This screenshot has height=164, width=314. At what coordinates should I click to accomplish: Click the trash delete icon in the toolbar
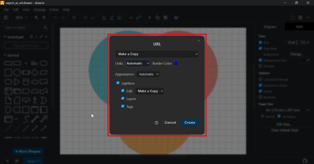[x=74, y=18]
